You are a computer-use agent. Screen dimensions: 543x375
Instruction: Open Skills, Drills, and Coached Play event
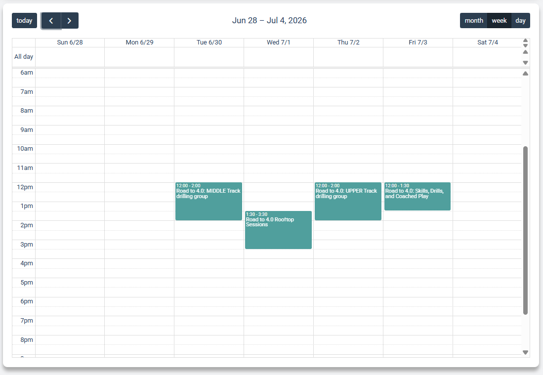click(x=418, y=196)
